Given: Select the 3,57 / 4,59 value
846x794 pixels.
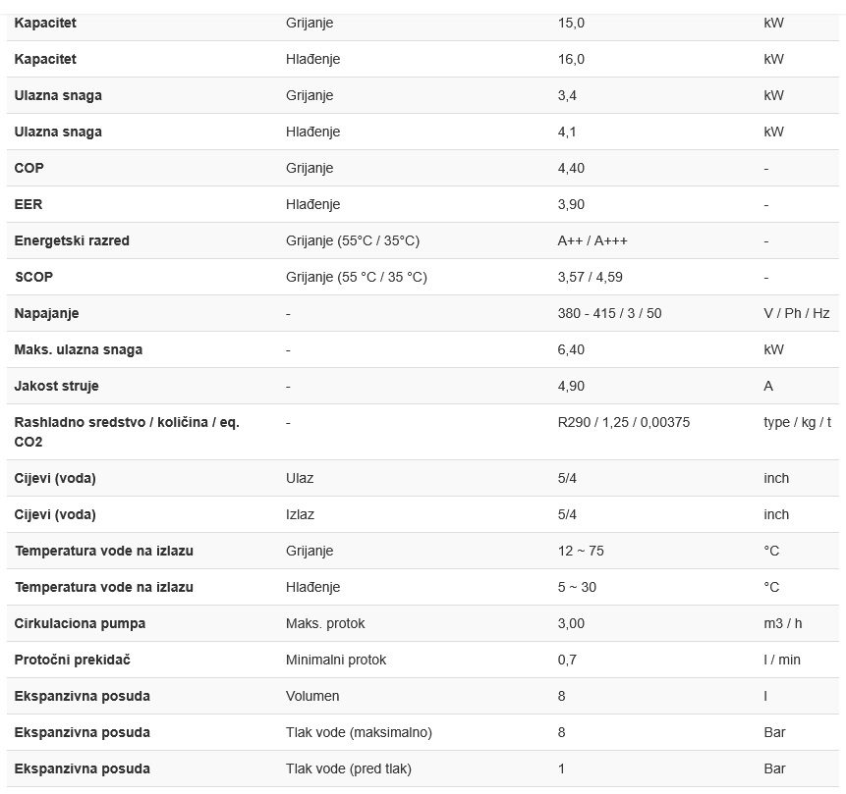Looking at the screenshot, I should click(590, 277).
